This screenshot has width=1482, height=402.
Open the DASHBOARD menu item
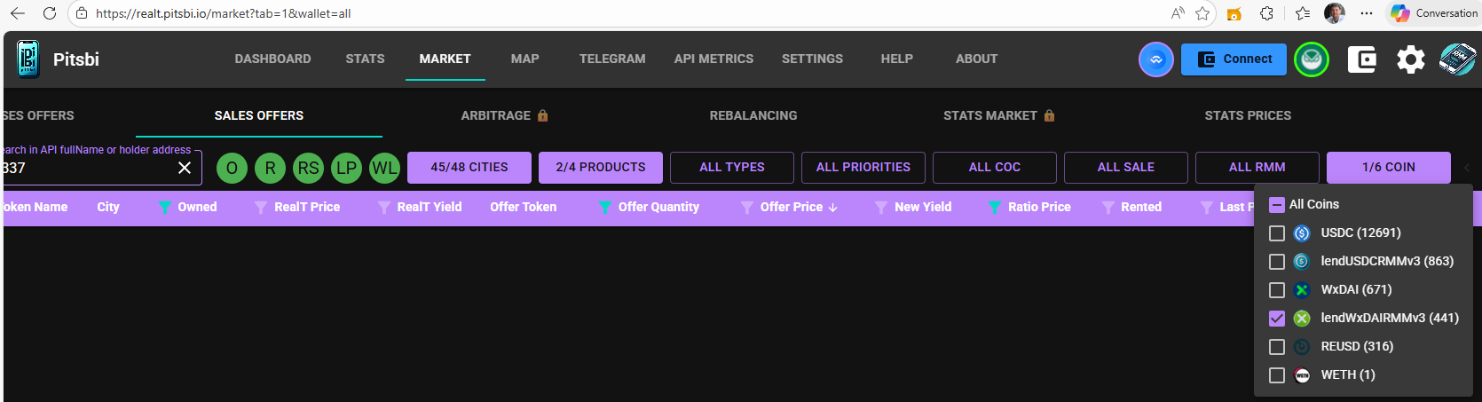(272, 59)
